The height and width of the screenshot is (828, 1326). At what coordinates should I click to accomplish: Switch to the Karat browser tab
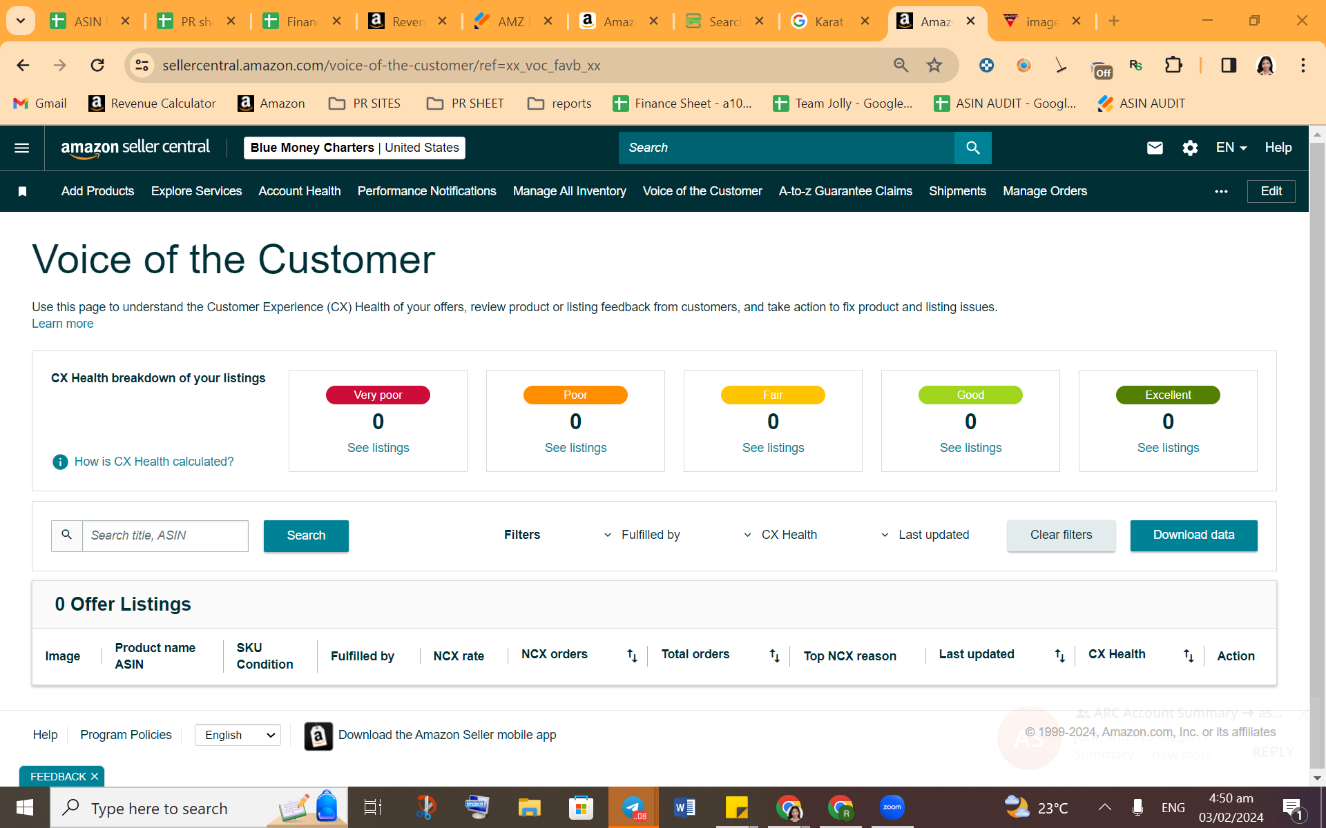829,21
